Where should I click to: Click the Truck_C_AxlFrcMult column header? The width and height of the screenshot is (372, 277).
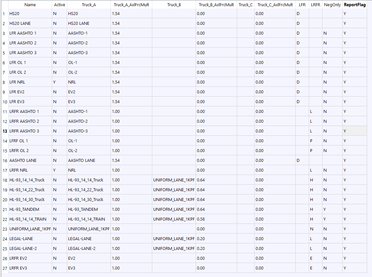click(275, 5)
